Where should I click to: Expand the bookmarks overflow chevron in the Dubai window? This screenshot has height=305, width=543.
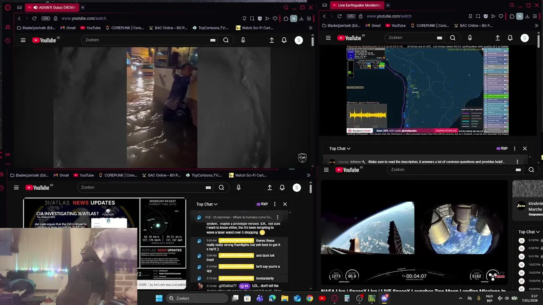(x=311, y=28)
